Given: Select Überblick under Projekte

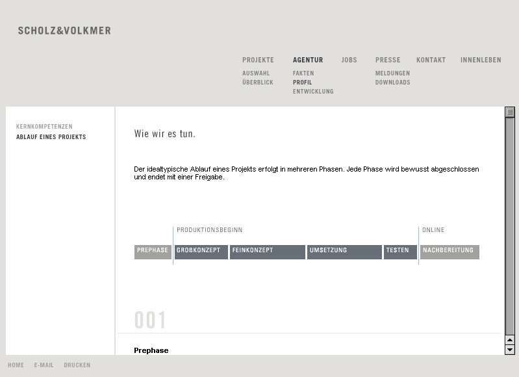Looking at the screenshot, I should tap(258, 82).
